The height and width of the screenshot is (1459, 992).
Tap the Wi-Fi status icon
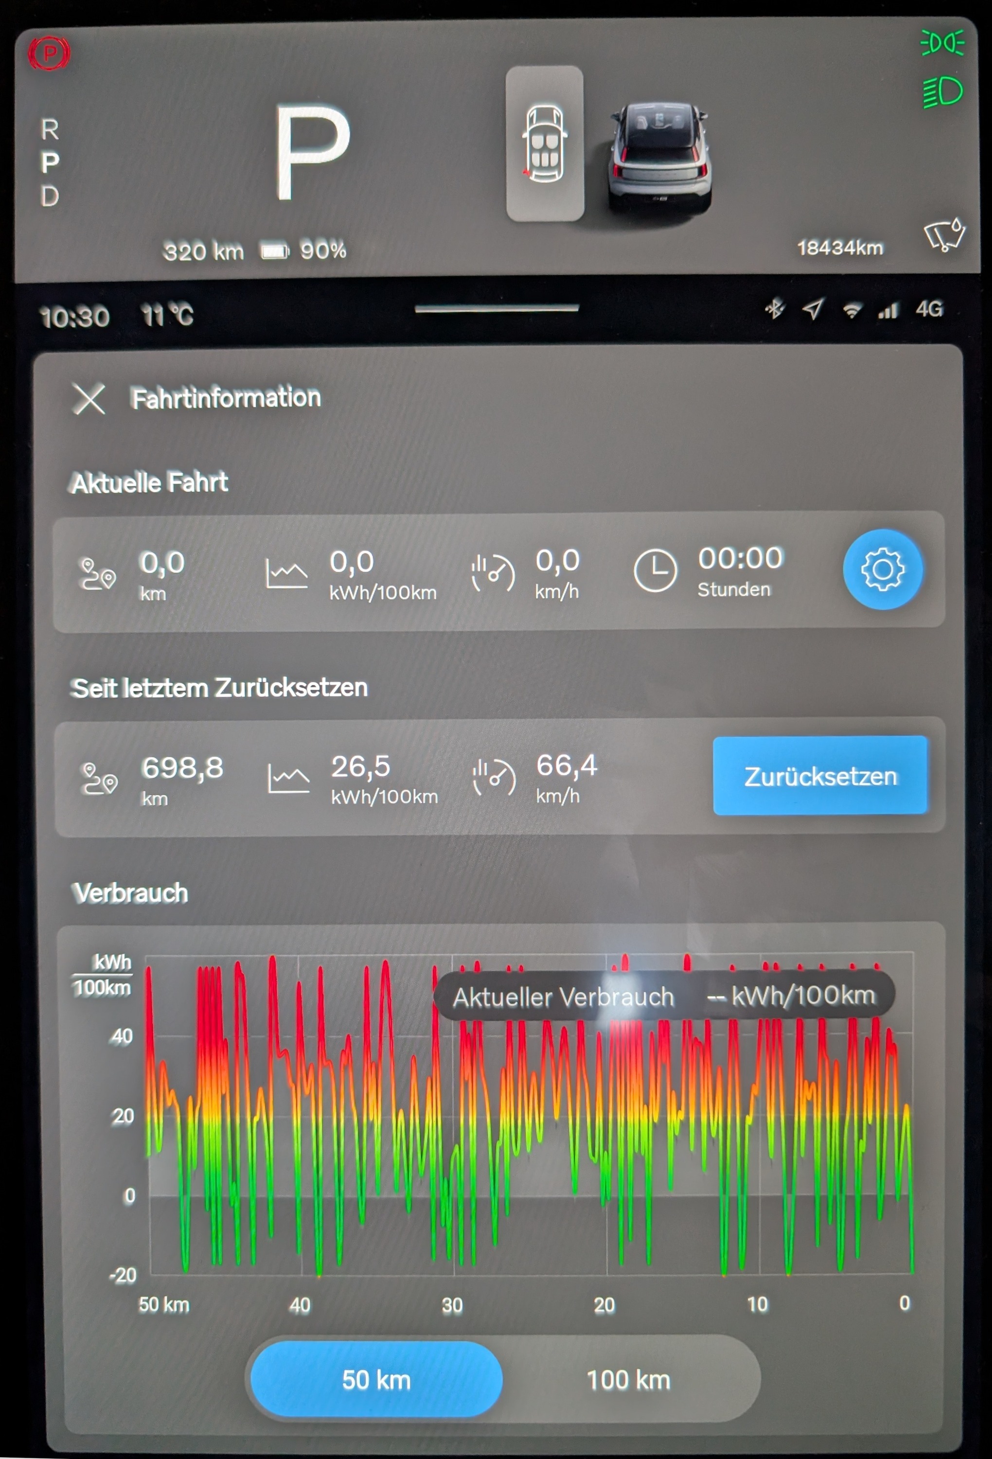pos(851,310)
